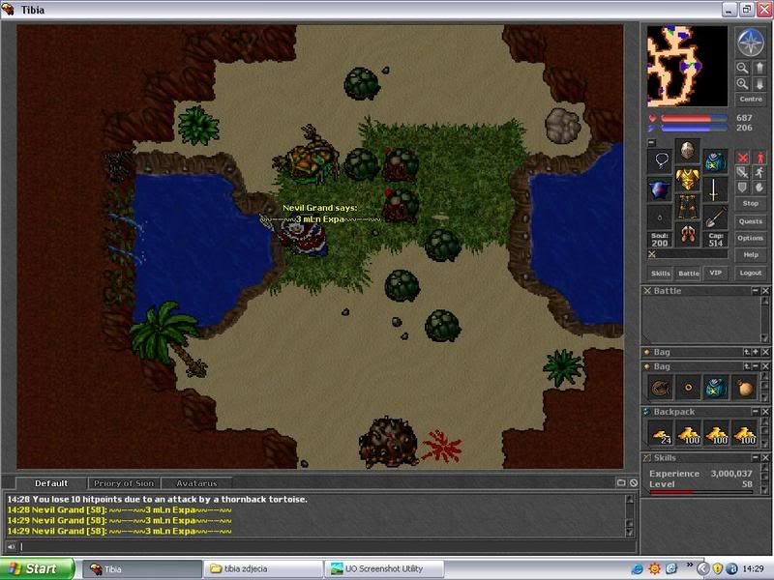Toggle chat volume speaker icon
The width and height of the screenshot is (774, 580).
11,546
